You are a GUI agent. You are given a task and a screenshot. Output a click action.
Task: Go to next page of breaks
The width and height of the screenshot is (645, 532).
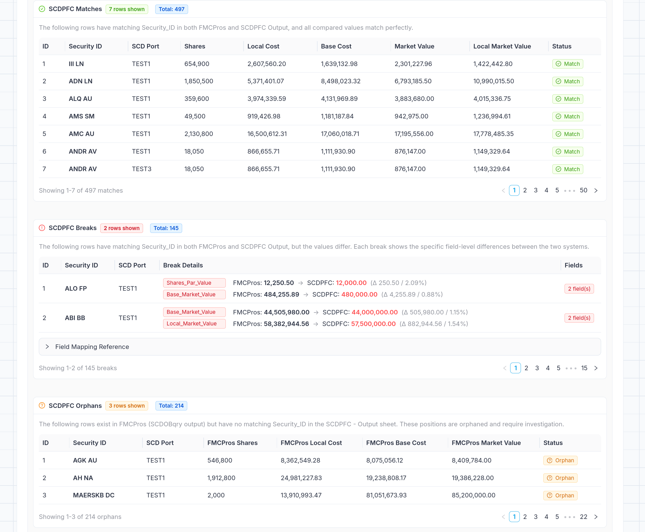pos(596,368)
